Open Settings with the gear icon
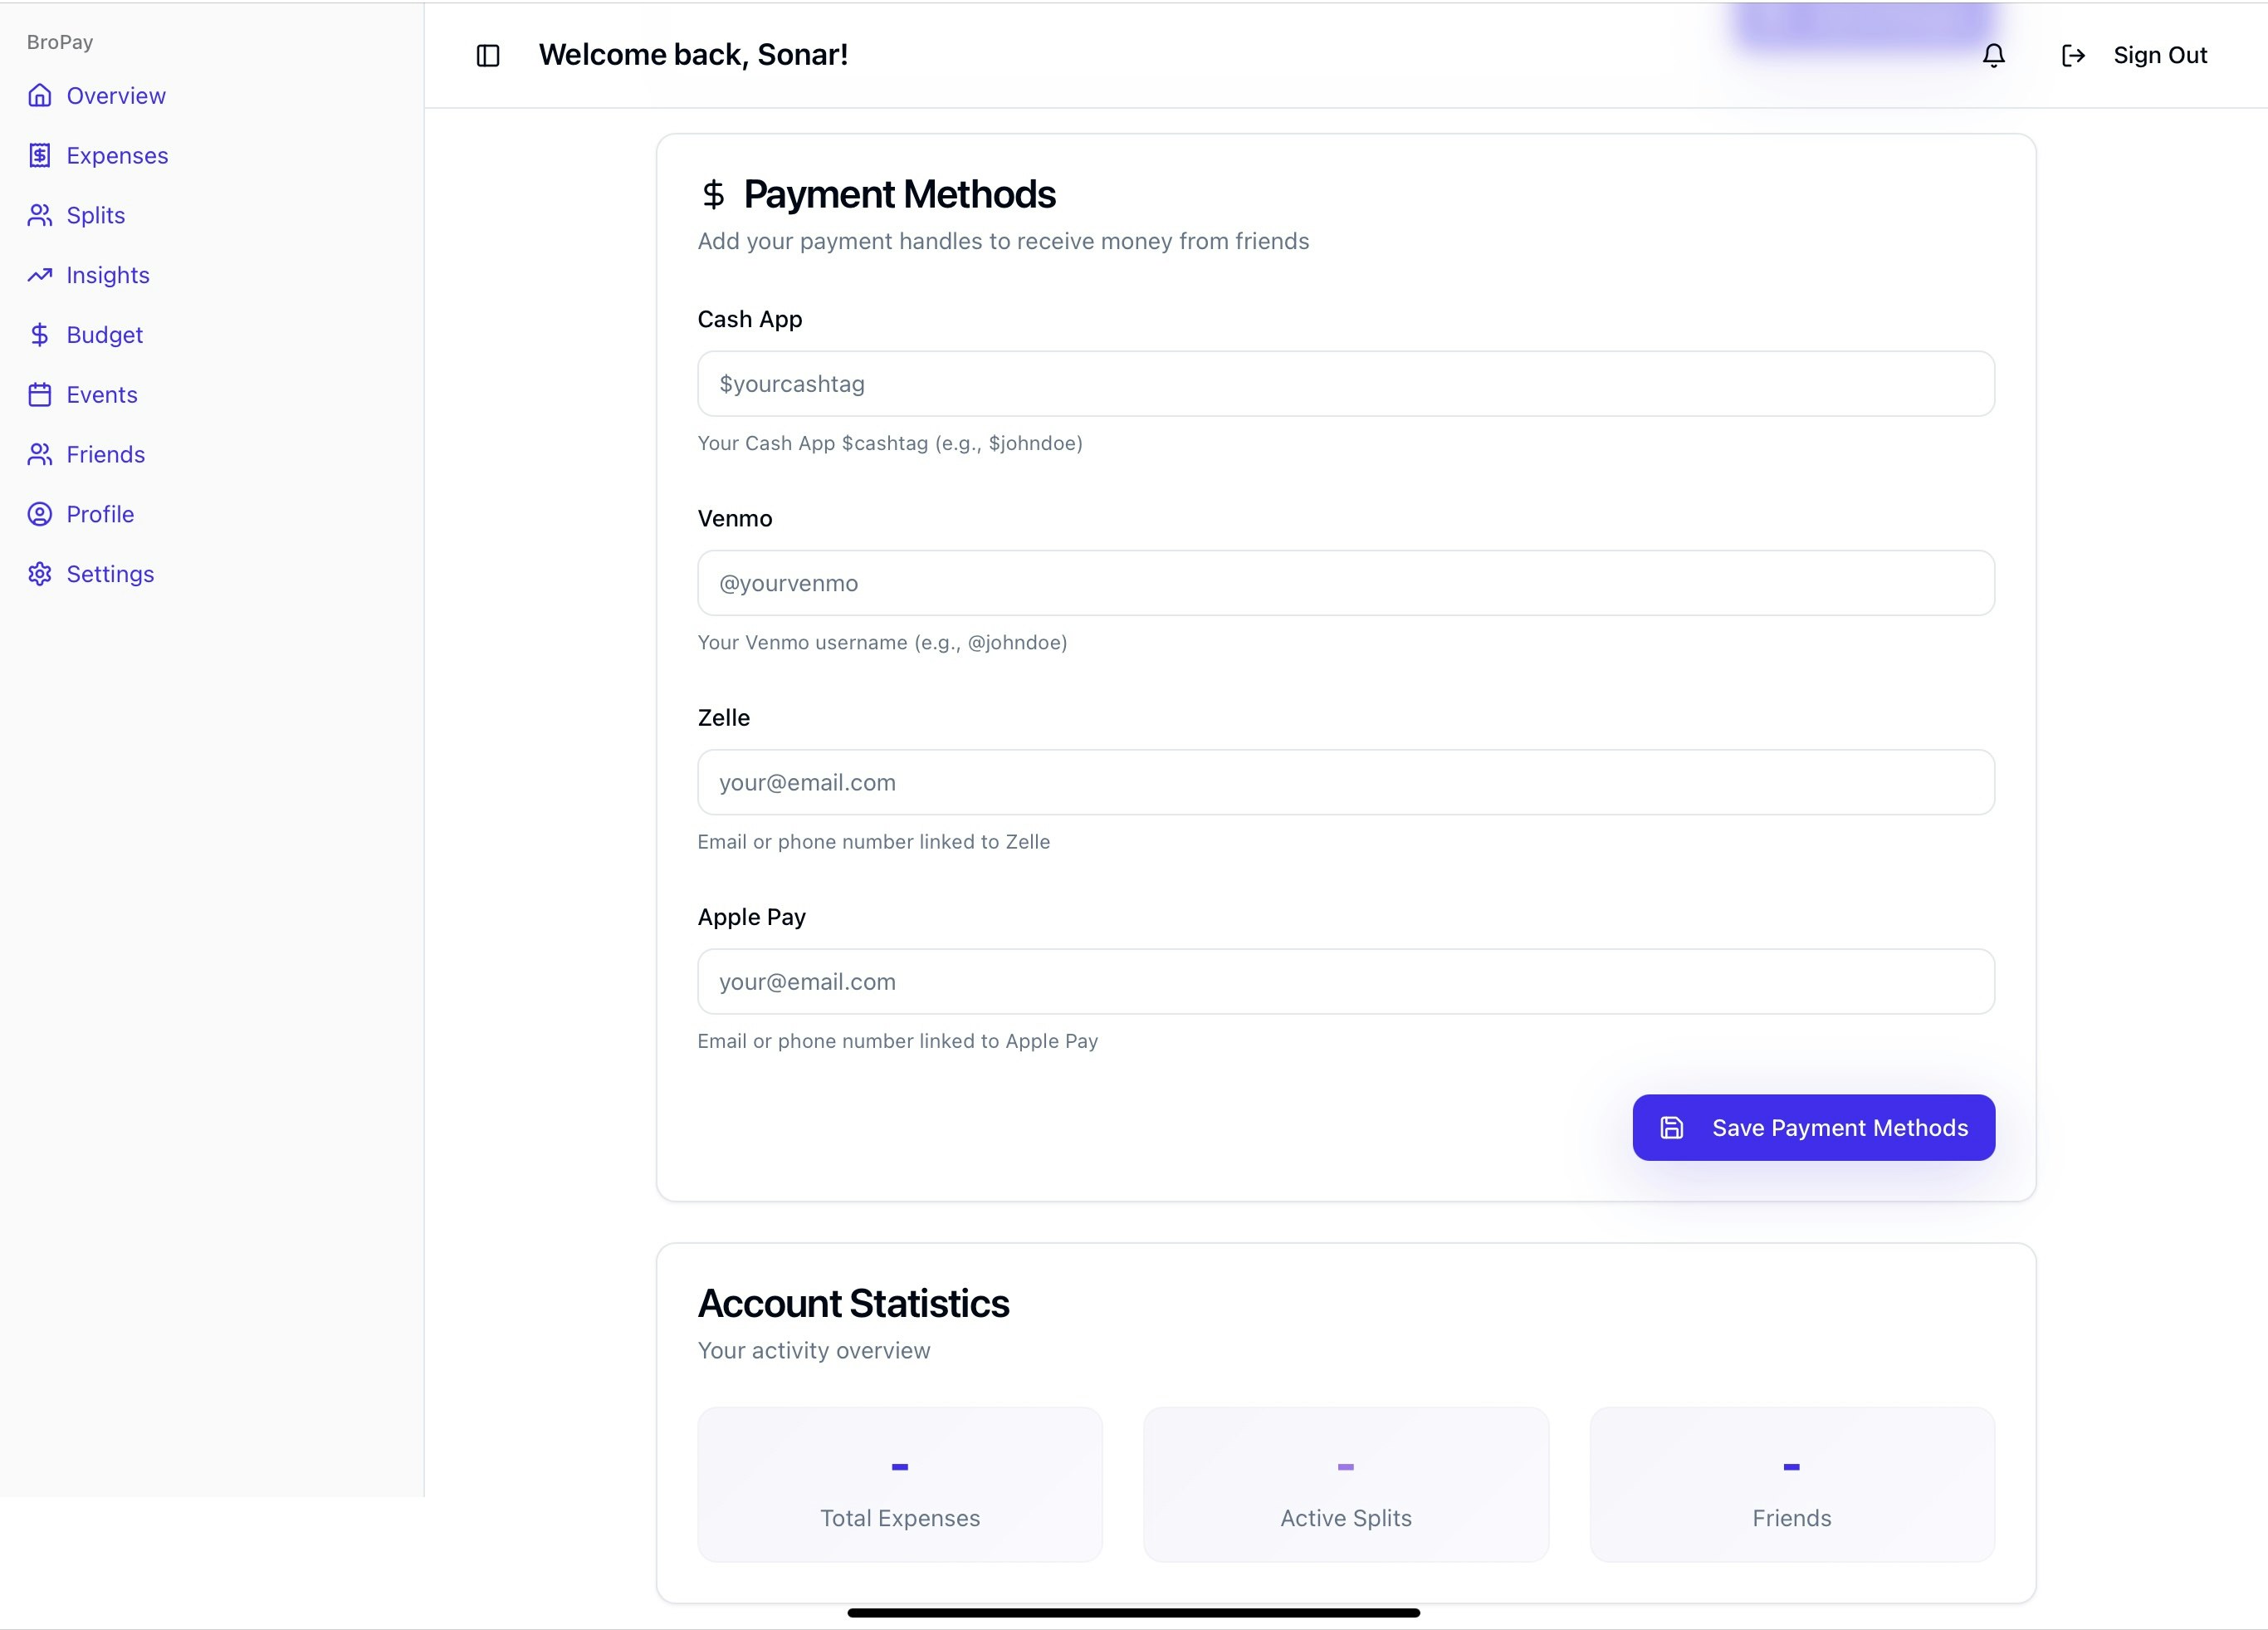2268x1630 pixels. point(40,573)
